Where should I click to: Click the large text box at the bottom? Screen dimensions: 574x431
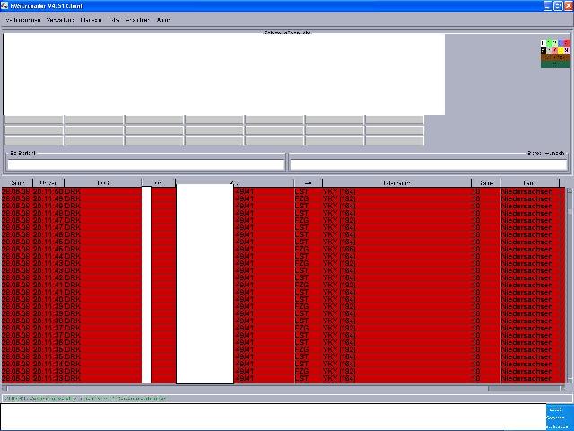click(269, 417)
